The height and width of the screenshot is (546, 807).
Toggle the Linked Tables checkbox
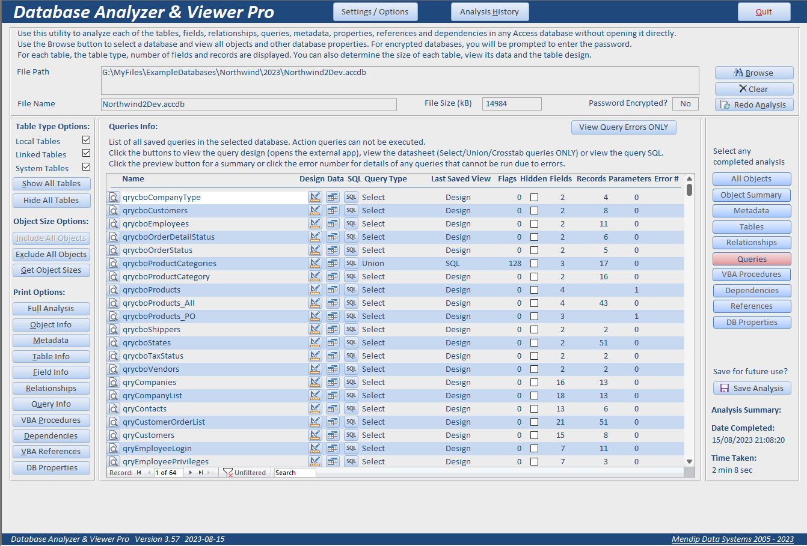pos(86,153)
